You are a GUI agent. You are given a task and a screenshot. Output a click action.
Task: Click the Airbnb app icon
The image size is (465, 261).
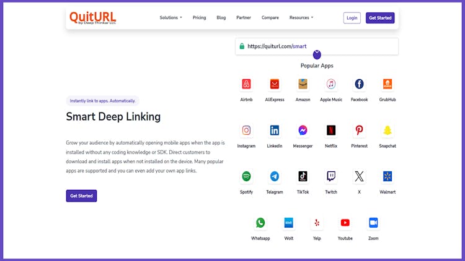246,84
